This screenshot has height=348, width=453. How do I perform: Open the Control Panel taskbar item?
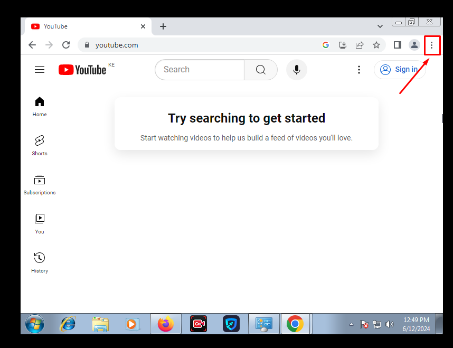[264, 324]
